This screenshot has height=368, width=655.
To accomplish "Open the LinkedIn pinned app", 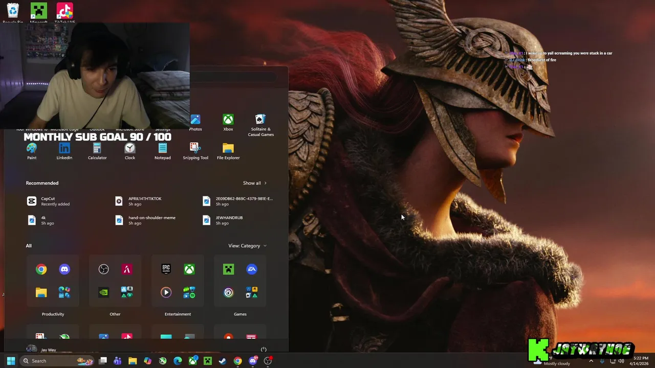I will click(64, 151).
